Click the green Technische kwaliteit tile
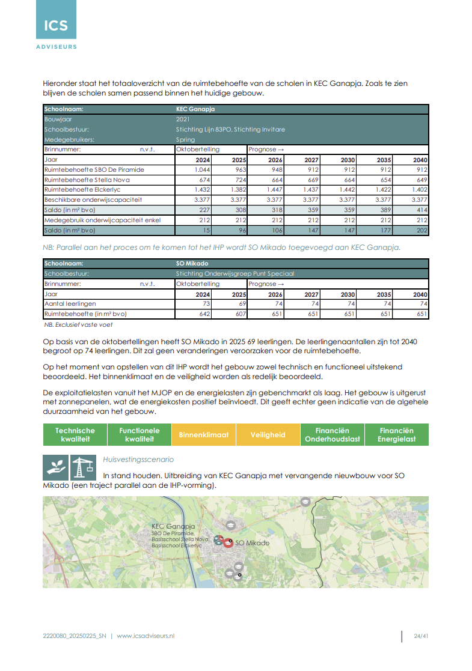 [x=75, y=435]
